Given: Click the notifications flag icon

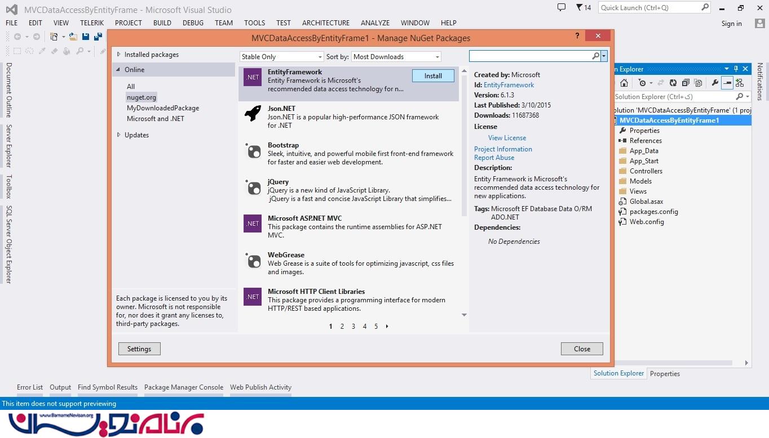Looking at the screenshot, I should click(x=580, y=7).
